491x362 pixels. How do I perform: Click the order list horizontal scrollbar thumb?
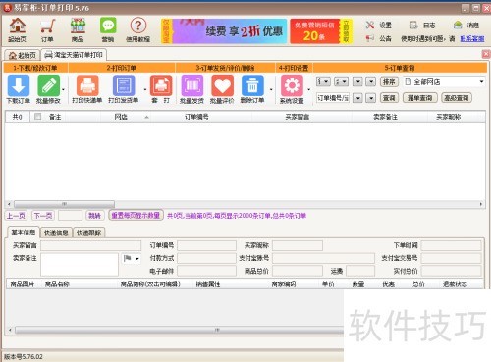pos(64,204)
